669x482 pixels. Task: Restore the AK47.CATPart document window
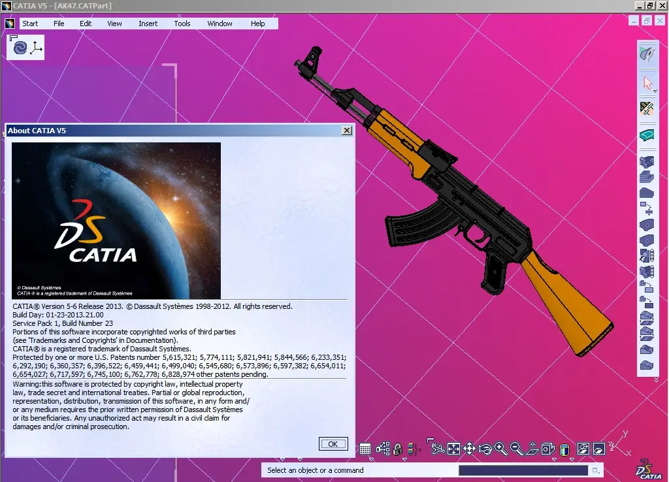[x=647, y=20]
